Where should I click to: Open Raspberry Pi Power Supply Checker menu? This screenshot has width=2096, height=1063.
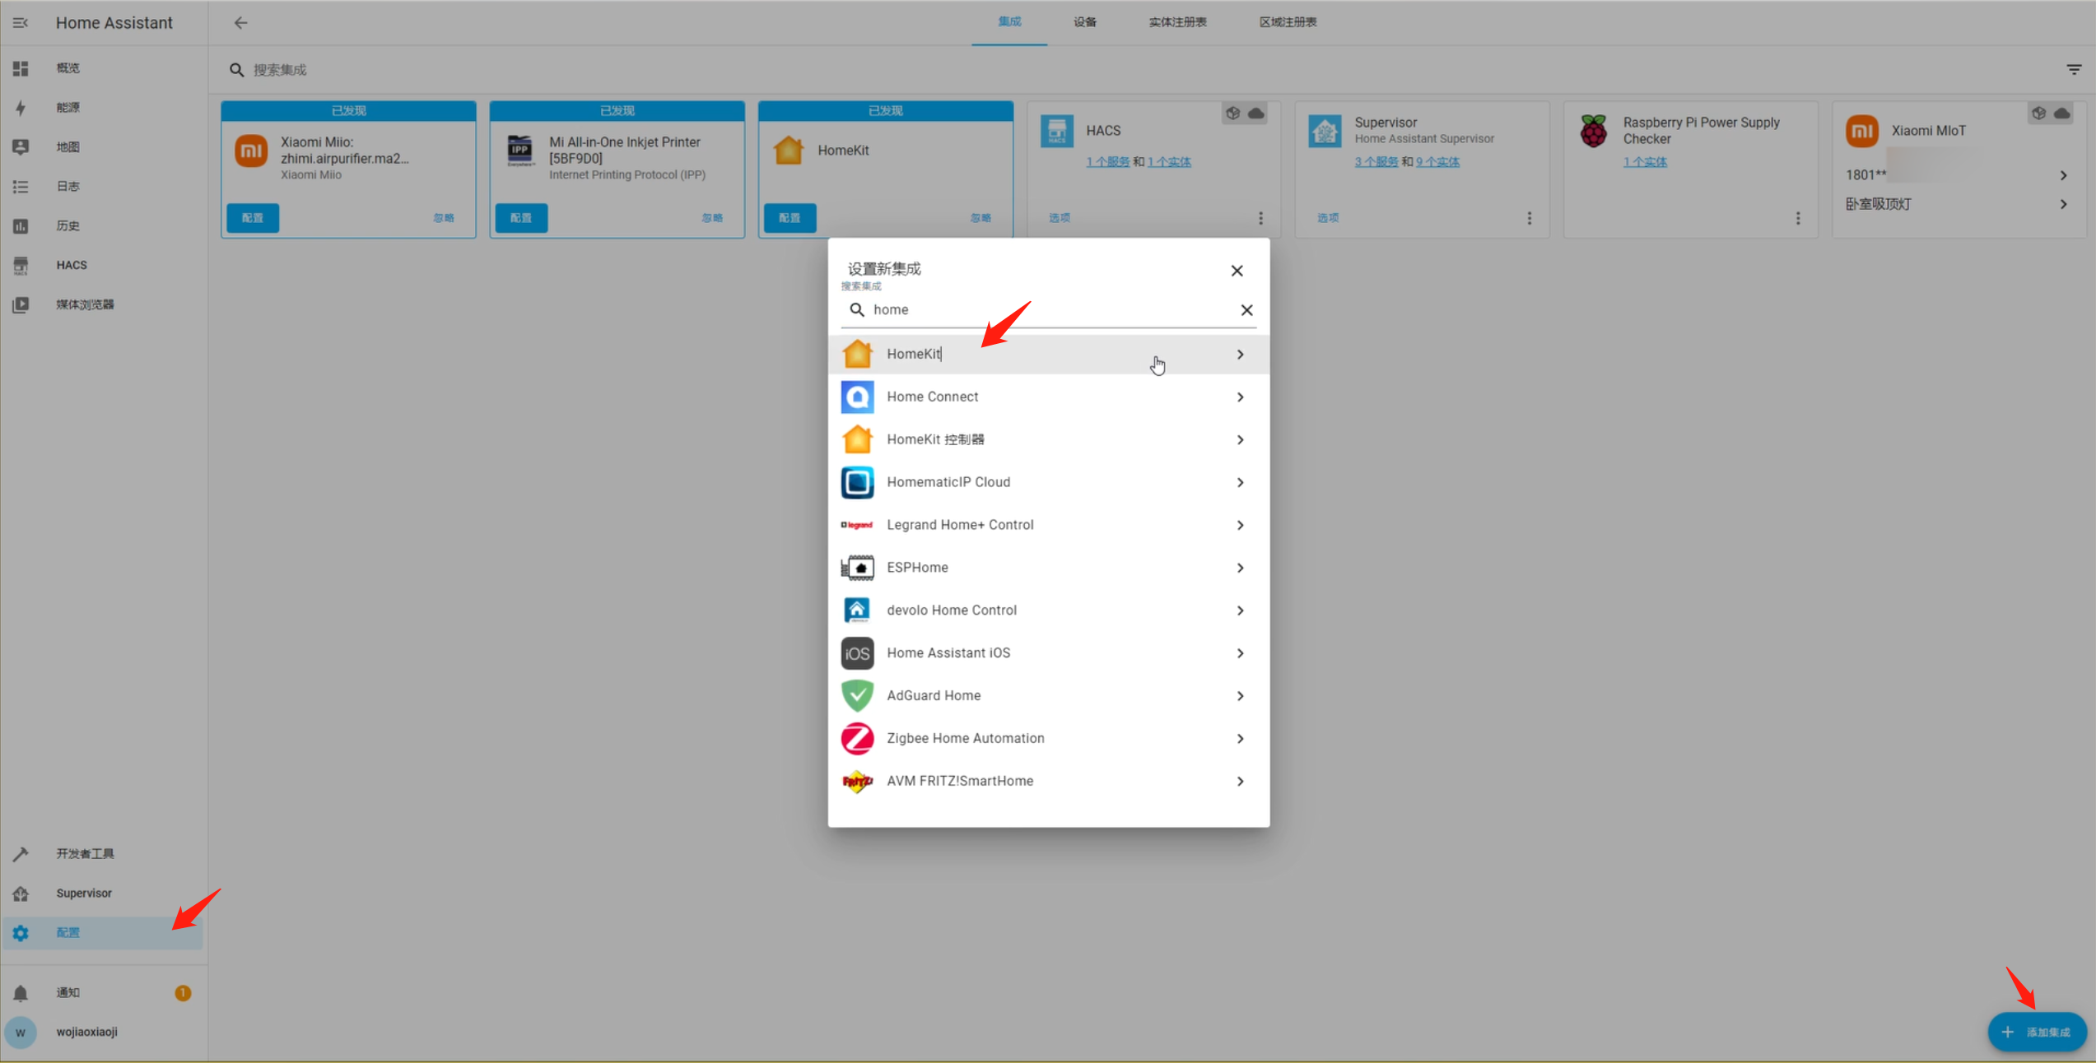1798,218
